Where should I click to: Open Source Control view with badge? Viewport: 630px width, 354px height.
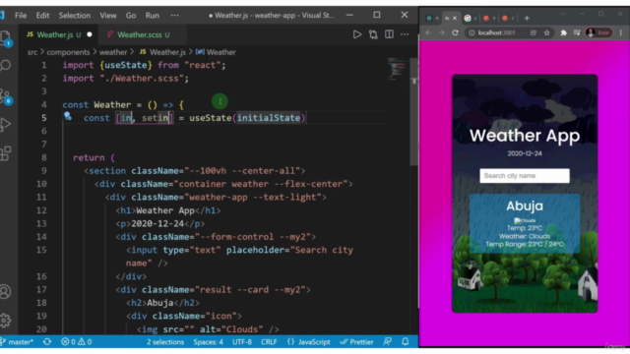(x=6, y=96)
